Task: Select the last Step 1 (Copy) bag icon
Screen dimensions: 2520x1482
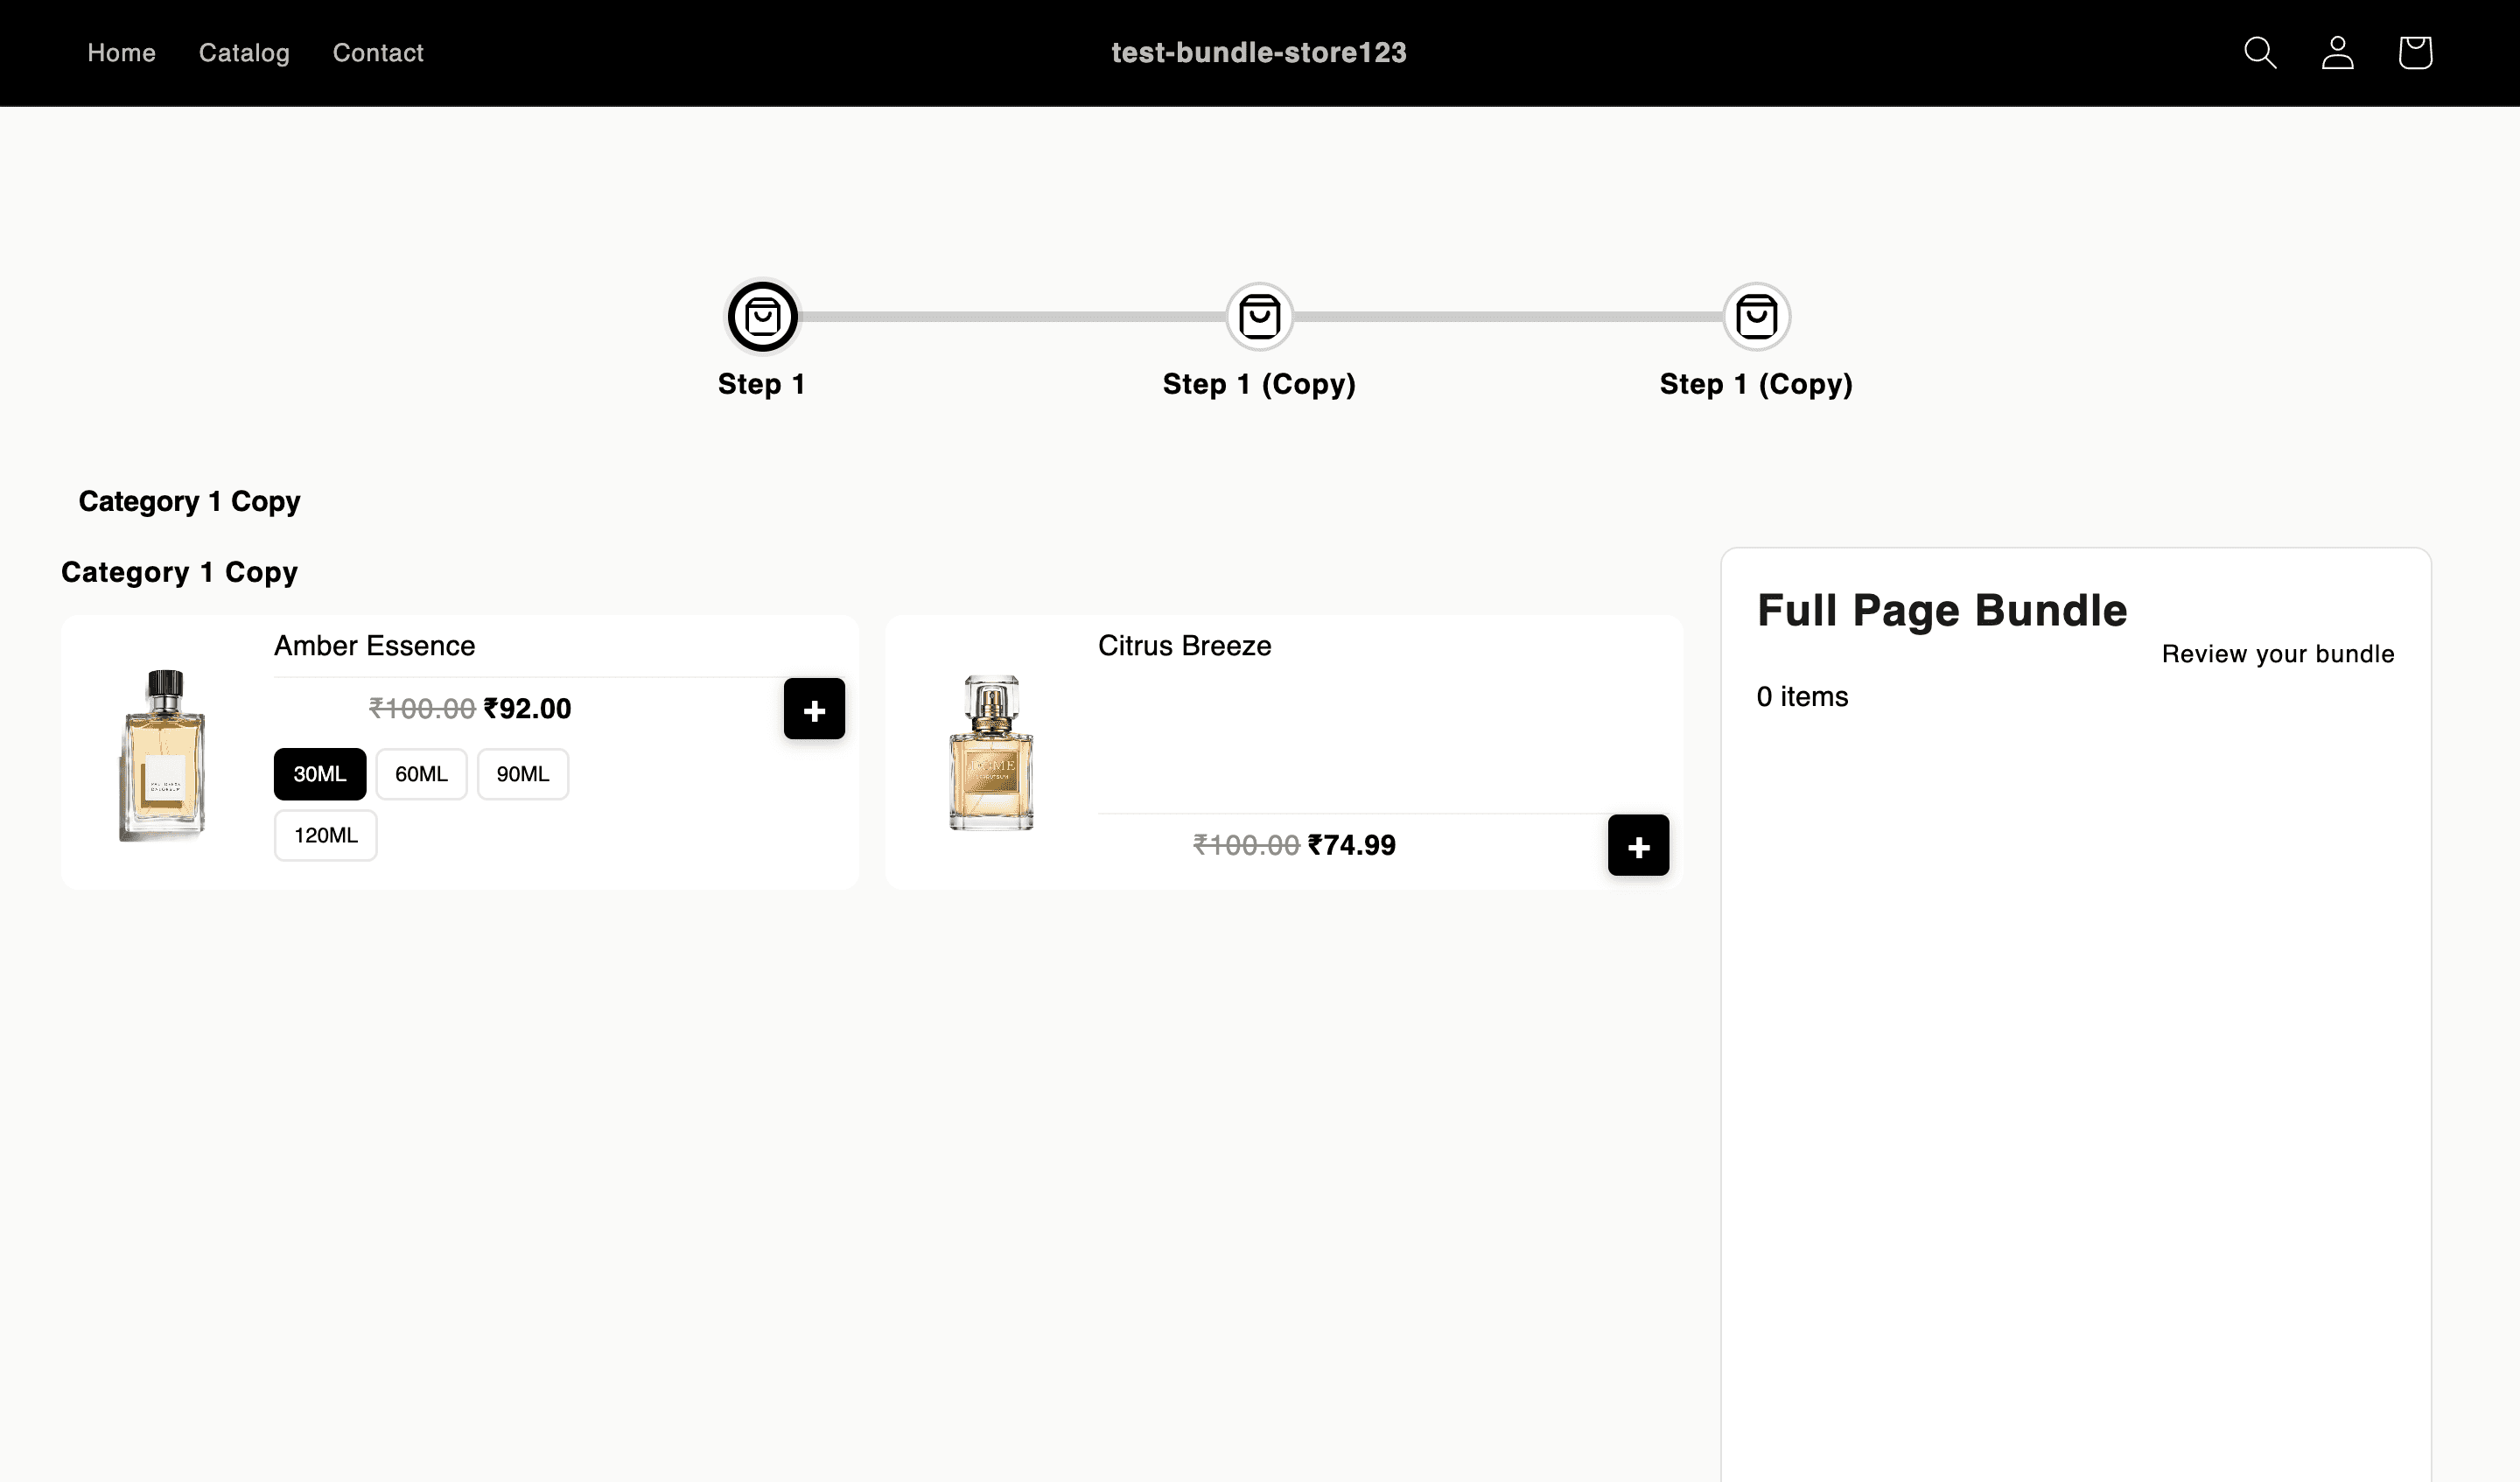Action: [x=1756, y=317]
